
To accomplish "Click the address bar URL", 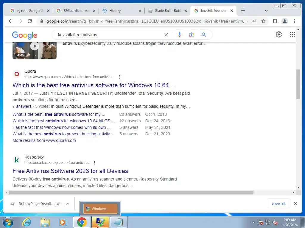I will click(147, 21).
